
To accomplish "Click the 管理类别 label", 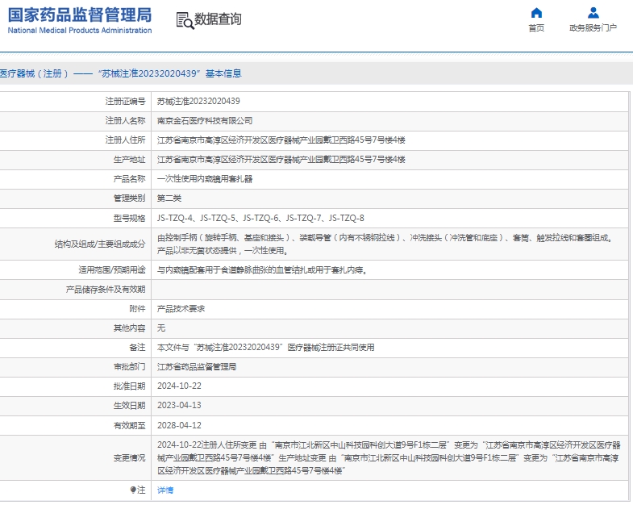I will [x=129, y=198].
